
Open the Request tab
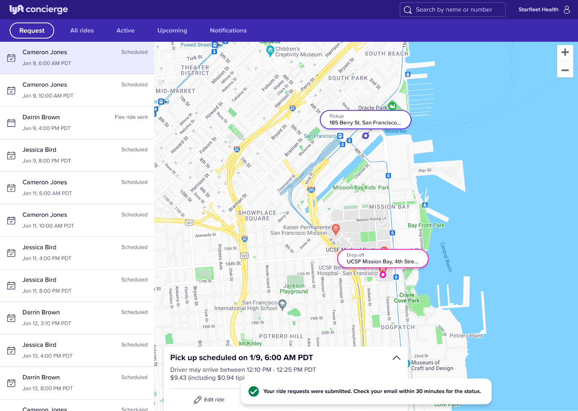pos(32,30)
